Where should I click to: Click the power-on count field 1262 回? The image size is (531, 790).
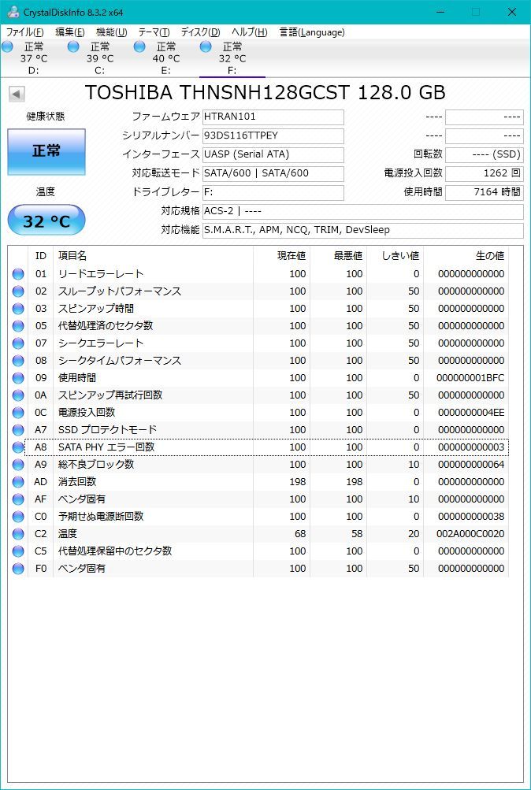pos(485,174)
